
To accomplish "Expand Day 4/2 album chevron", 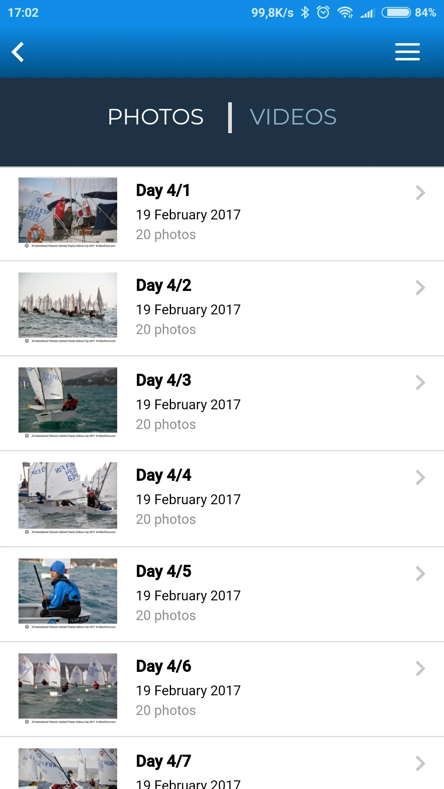I will point(420,287).
